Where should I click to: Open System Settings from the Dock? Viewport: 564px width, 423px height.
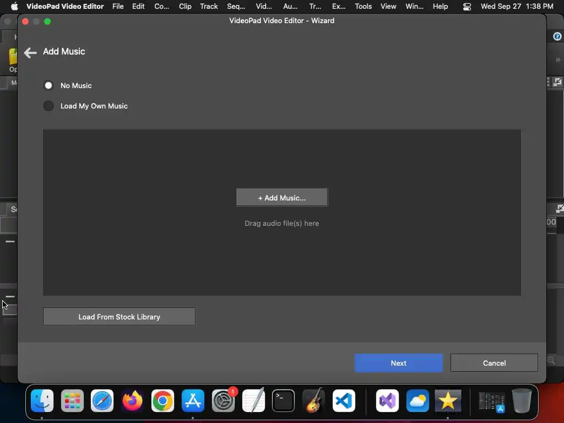[x=223, y=400]
